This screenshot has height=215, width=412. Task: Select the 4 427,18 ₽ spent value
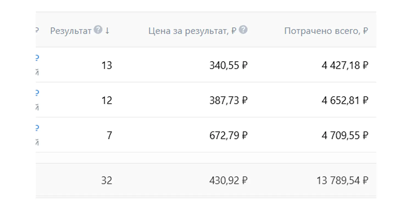pyautogui.click(x=345, y=66)
